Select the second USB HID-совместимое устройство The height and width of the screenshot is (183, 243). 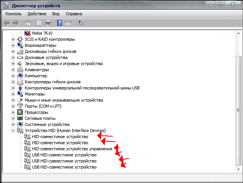64,161
